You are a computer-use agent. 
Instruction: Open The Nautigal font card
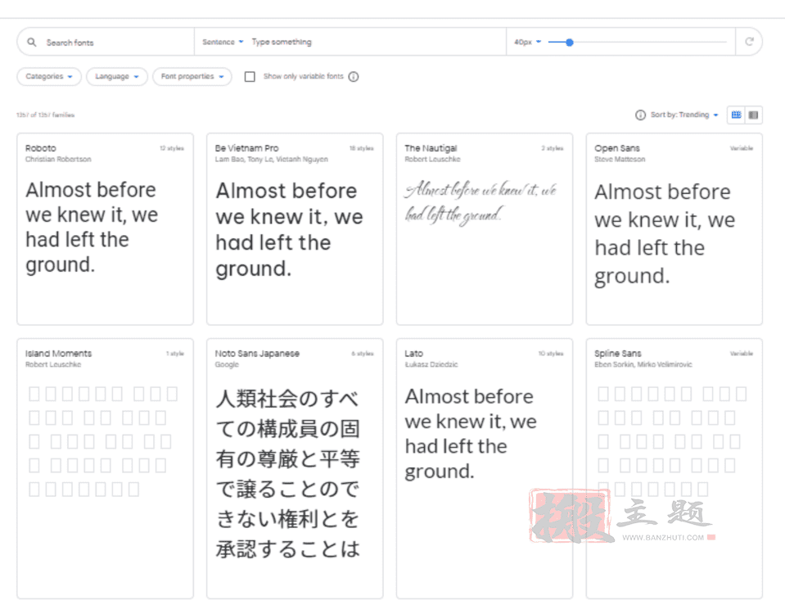click(485, 229)
